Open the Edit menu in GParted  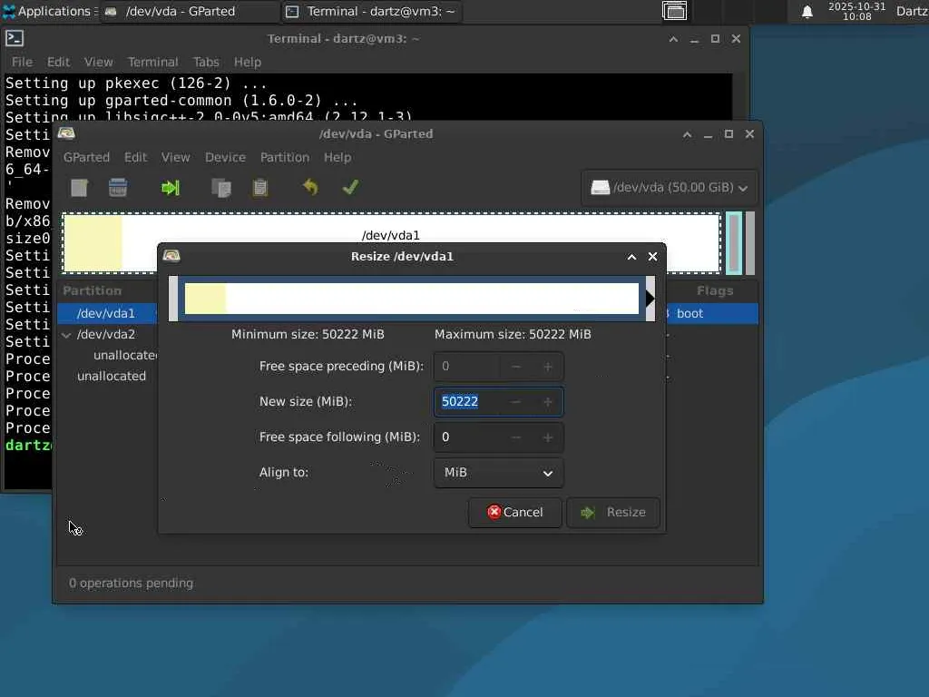coord(135,157)
